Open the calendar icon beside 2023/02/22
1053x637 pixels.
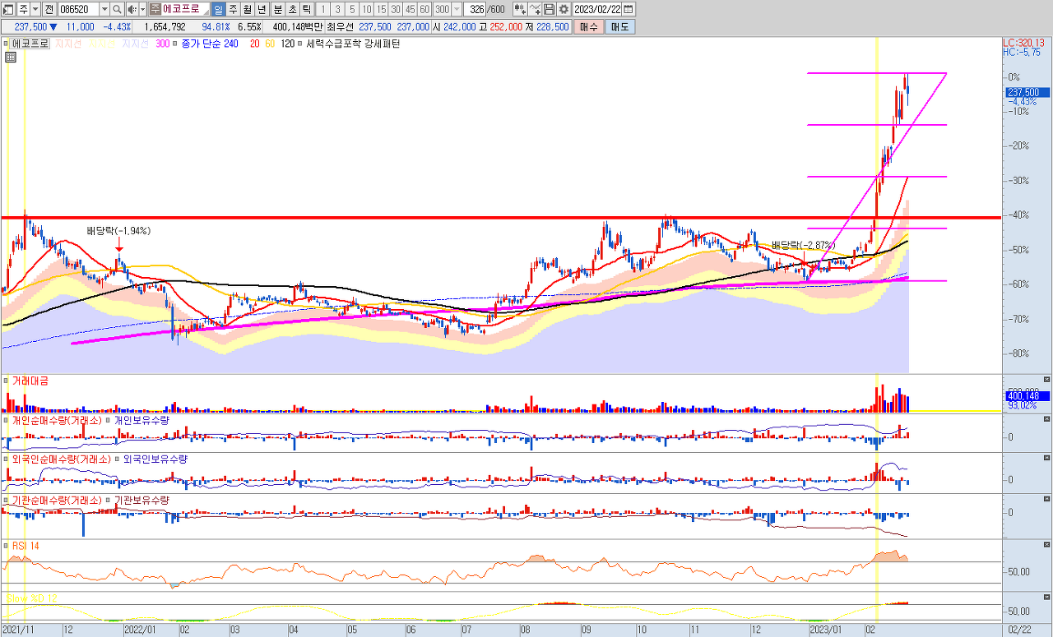pyautogui.click(x=629, y=9)
